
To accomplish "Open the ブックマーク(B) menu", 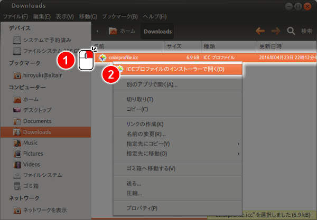I will click(x=120, y=16).
